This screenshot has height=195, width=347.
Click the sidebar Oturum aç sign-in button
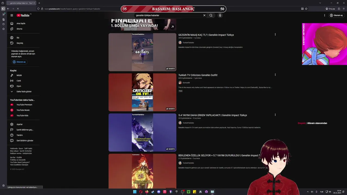pos(19,62)
